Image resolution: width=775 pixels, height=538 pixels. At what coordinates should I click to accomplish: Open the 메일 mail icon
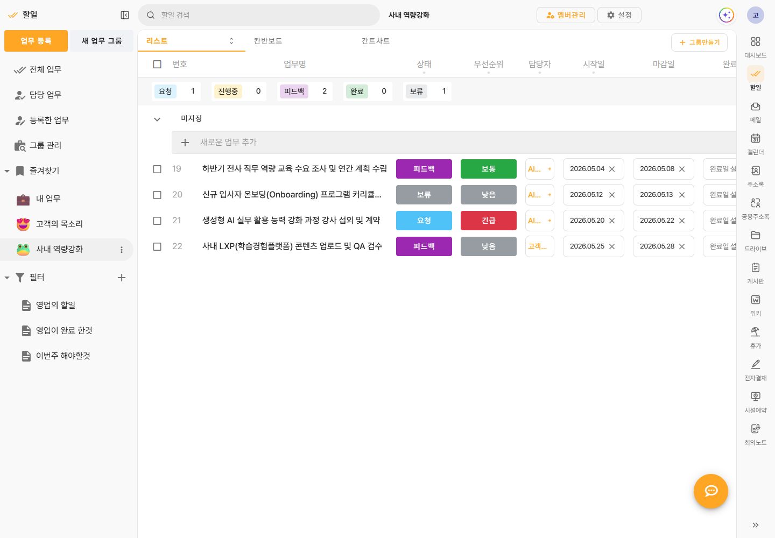tap(756, 106)
